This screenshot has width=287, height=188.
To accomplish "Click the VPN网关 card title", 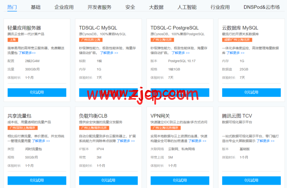I will click(160, 116).
